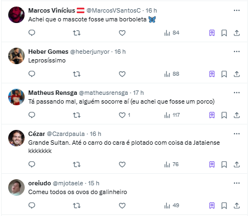
Task: Open the 15 h timestamp on oreiudo's tweet
Action: click(x=94, y=183)
